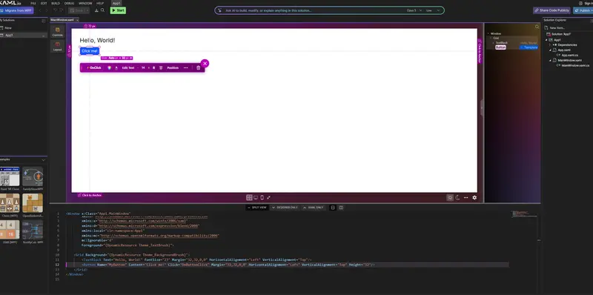This screenshot has height=295, width=593.
Task: Select the Hello, World! text on the canvas
Action: pyautogui.click(x=97, y=40)
